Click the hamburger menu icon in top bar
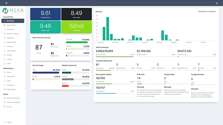Image resolution: width=223 pixels, height=125 pixels. point(6,3)
